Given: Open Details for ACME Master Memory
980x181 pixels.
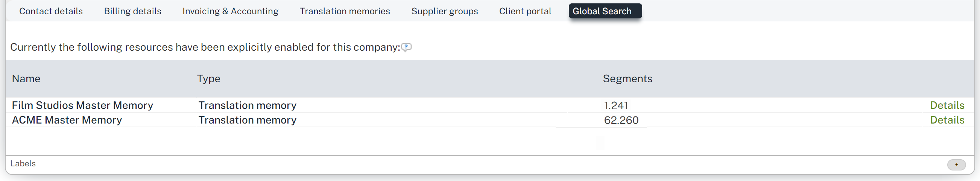Looking at the screenshot, I should coord(947,120).
